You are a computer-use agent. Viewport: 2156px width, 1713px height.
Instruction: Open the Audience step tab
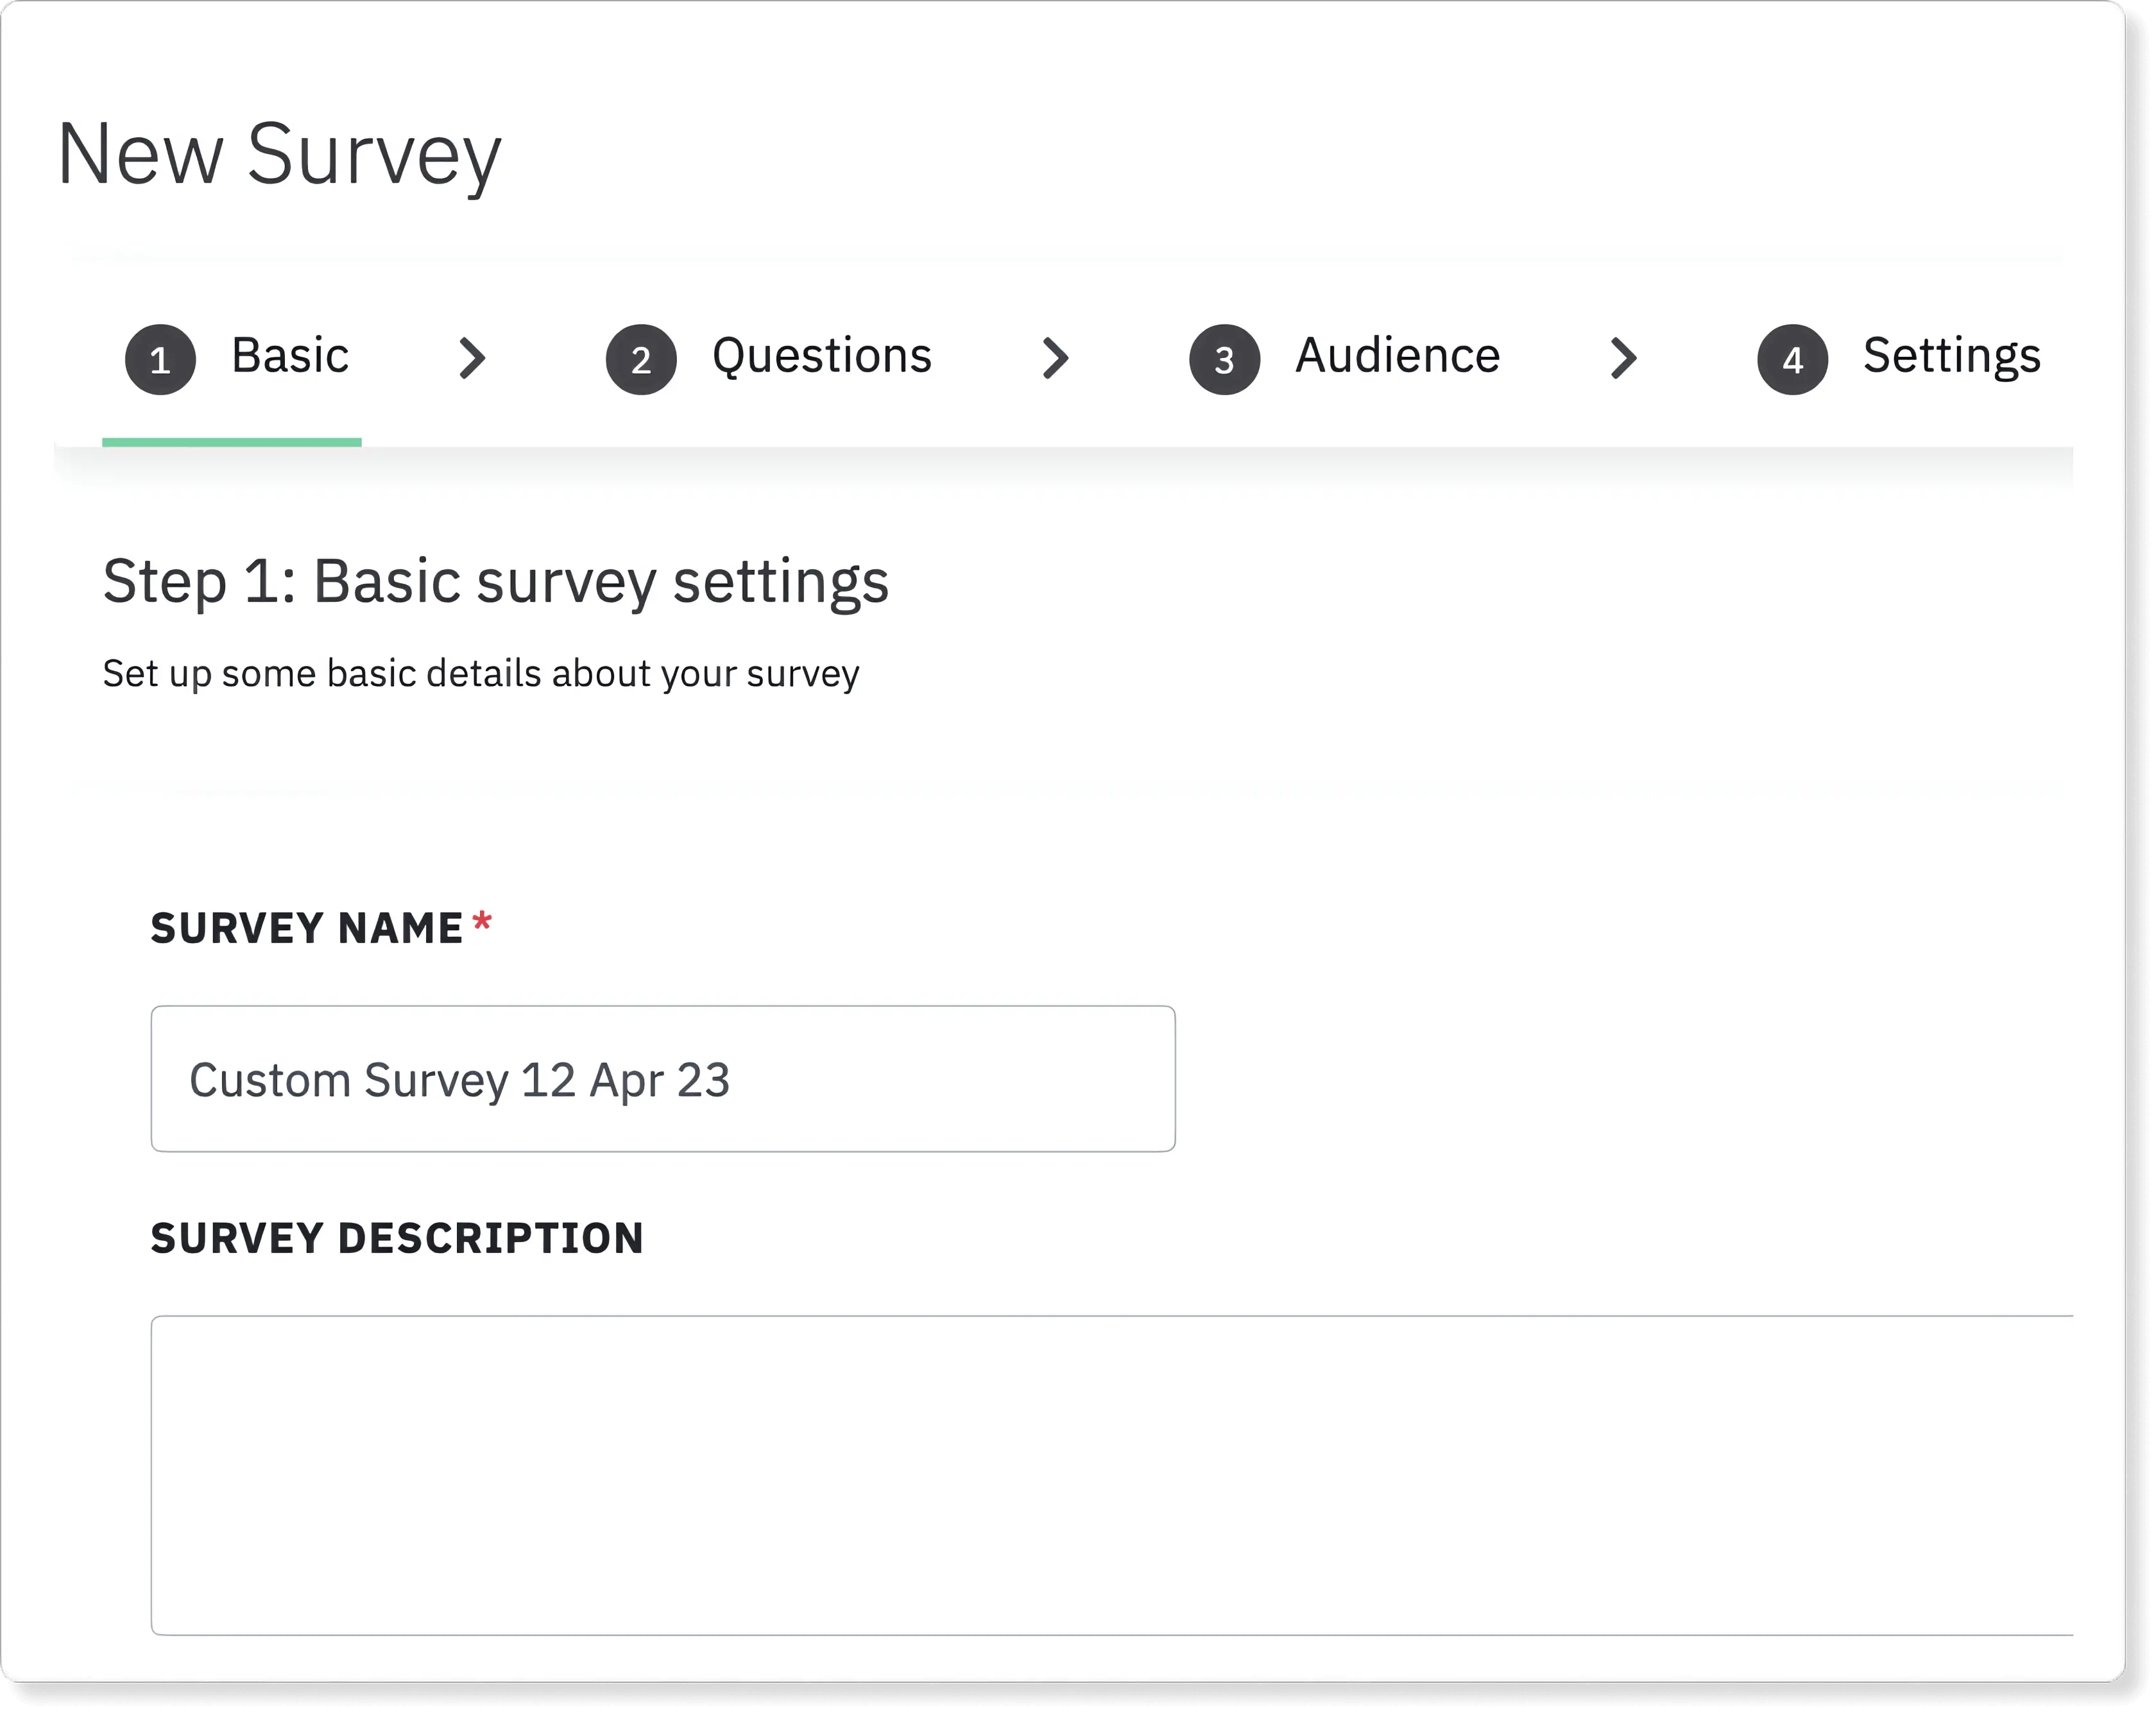point(1397,356)
